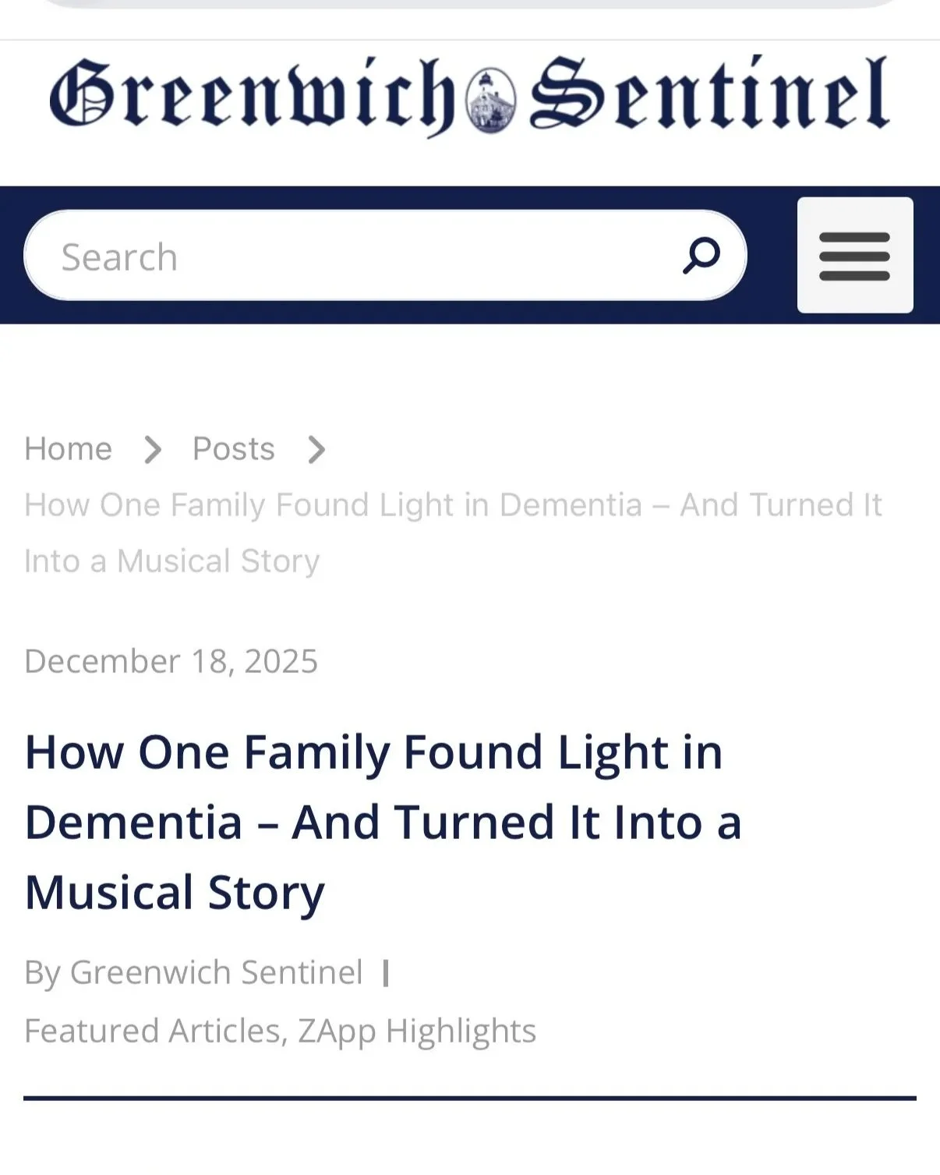The height and width of the screenshot is (1175, 940).
Task: Click the greyed article title in breadcrumb
Action: 453,533
